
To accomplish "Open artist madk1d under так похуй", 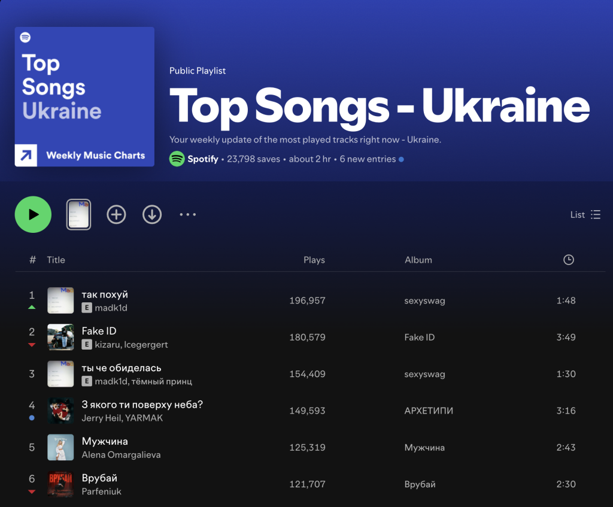I will (111, 308).
